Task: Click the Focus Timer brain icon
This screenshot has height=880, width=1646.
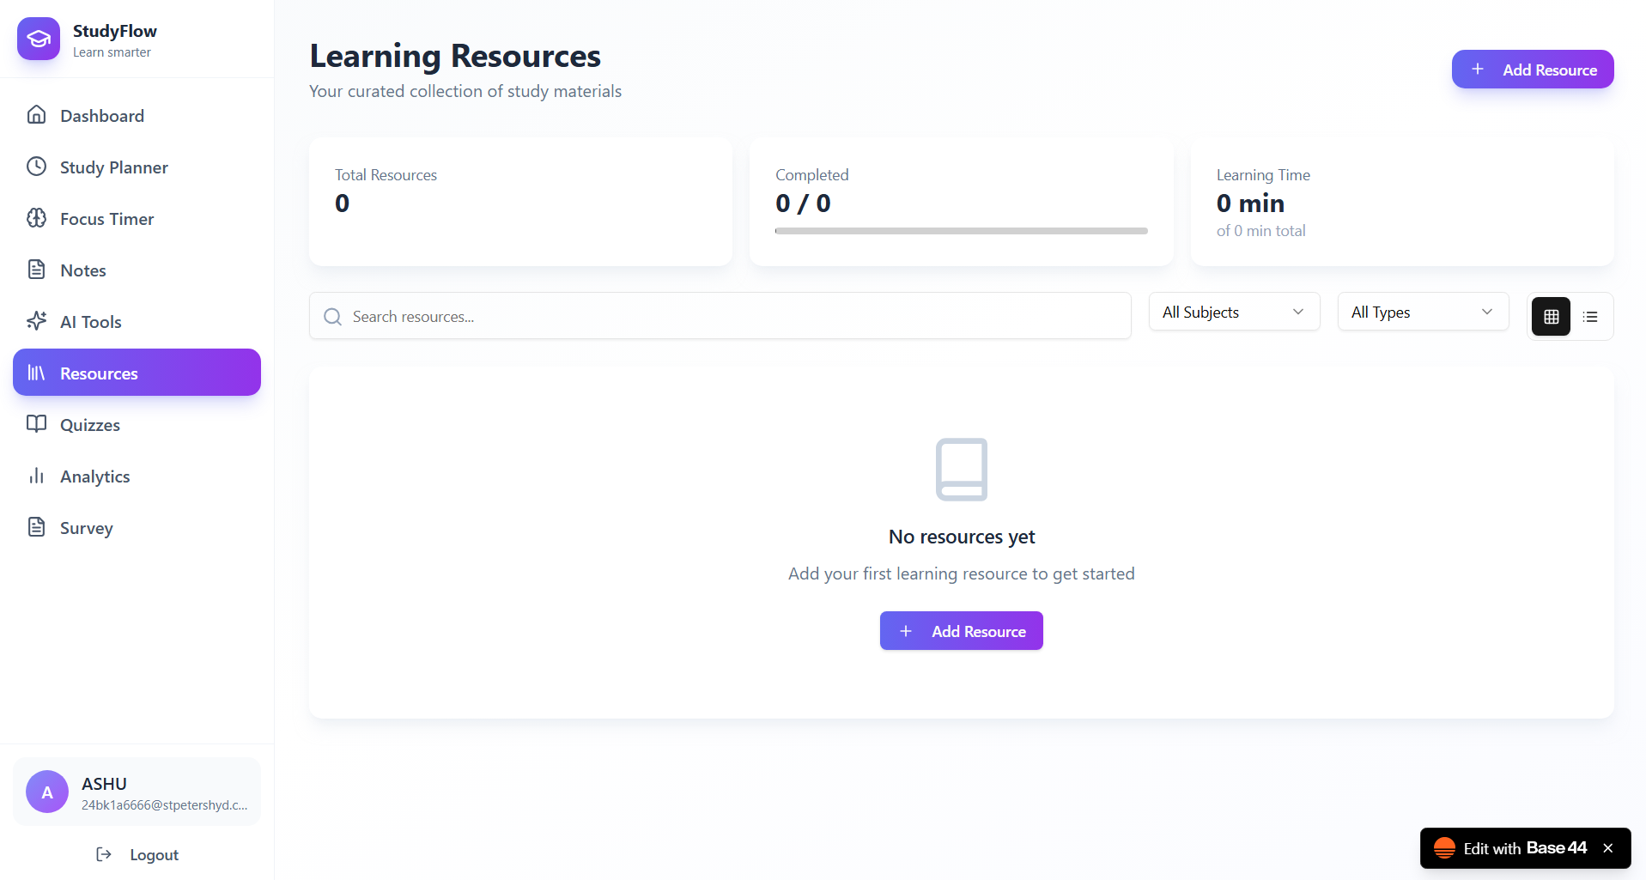Action: pyautogui.click(x=36, y=218)
